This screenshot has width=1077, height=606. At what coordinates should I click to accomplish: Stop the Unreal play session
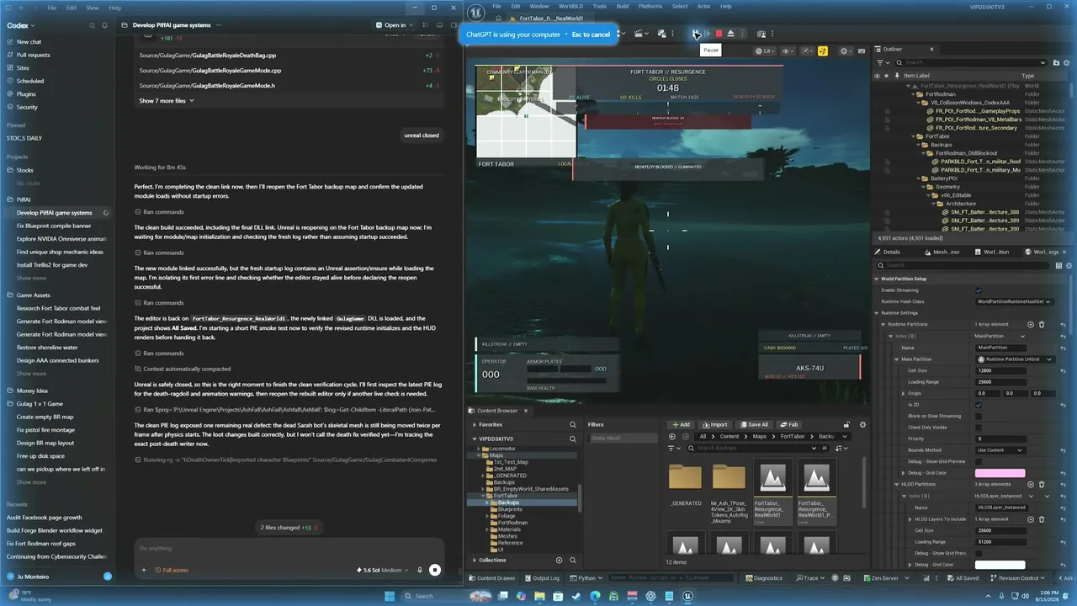[719, 34]
